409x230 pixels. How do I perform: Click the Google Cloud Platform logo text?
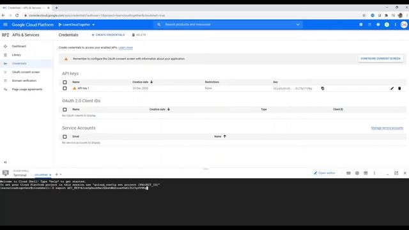[33, 25]
